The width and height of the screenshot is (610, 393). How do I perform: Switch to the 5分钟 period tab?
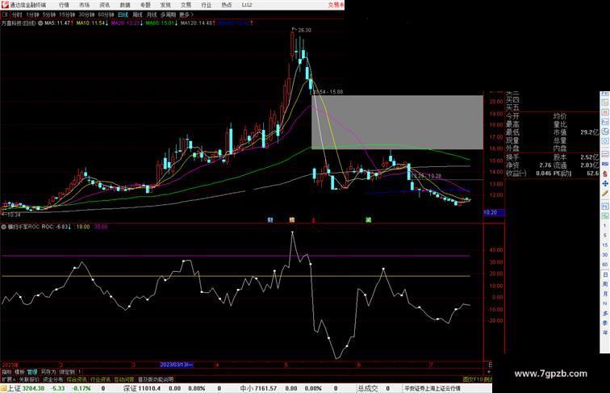pyautogui.click(x=49, y=15)
